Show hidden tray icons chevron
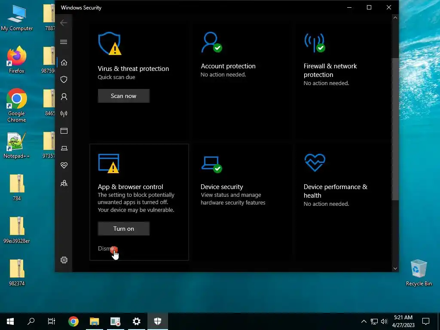 [x=364, y=321]
